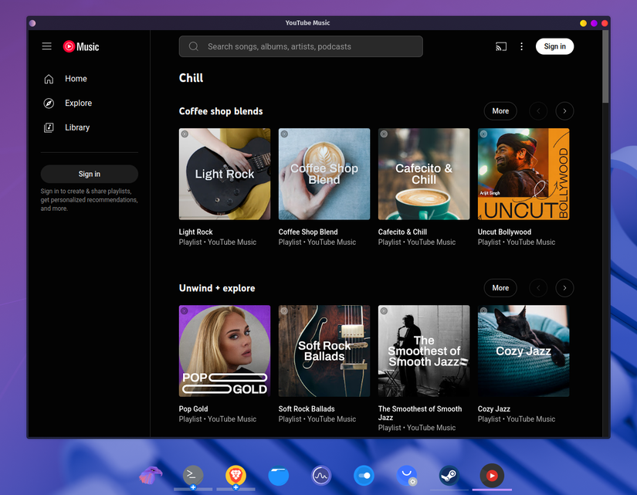Click the Cast to device icon
The image size is (637, 495).
tap(500, 46)
